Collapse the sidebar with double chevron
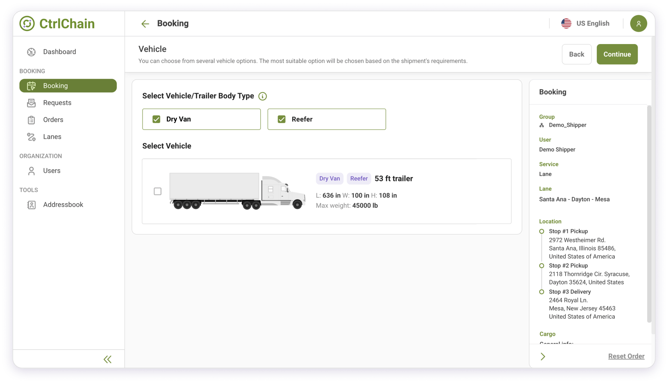 107,359
